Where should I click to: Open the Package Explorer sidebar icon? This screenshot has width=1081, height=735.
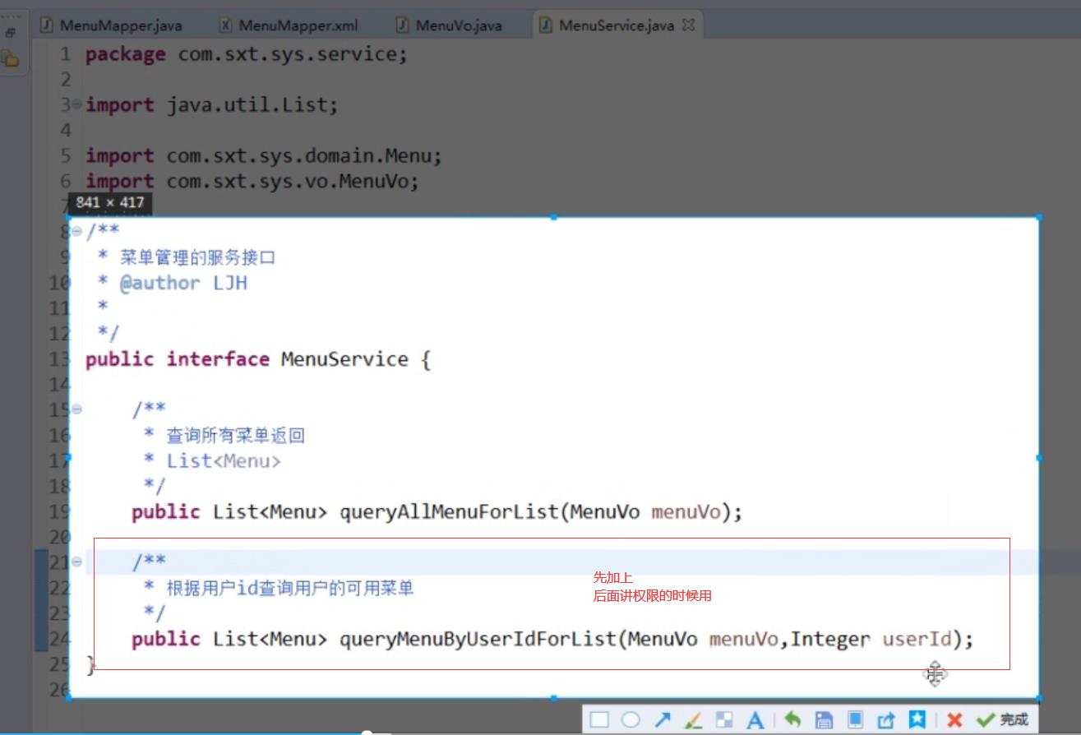click(10, 58)
